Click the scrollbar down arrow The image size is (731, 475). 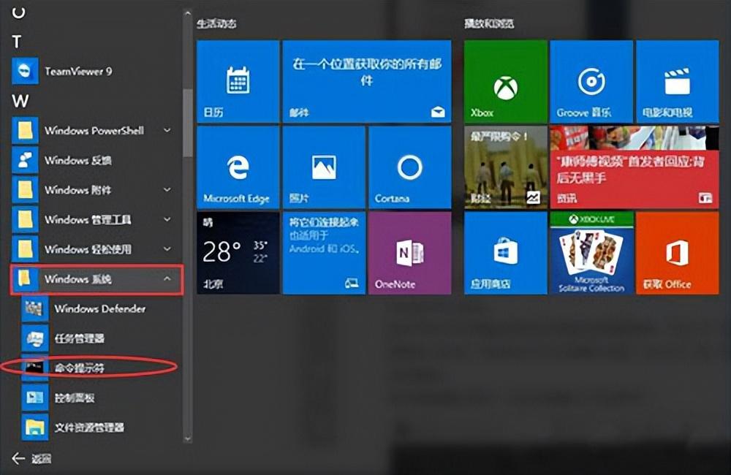click(187, 438)
